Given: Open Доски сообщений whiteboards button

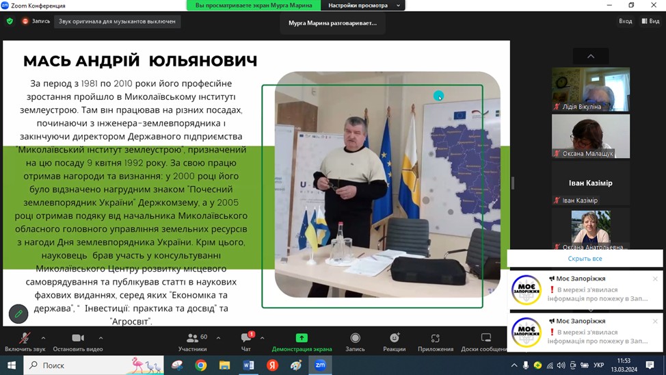Looking at the screenshot, I should coord(484,343).
